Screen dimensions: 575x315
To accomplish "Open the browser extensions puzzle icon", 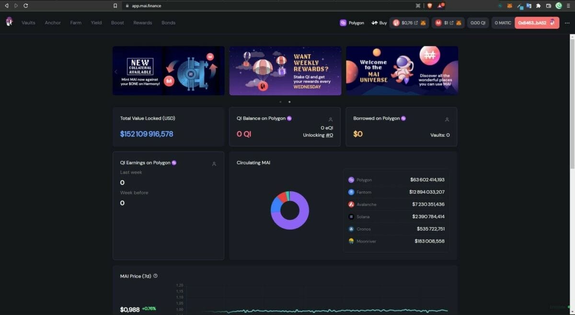I will tap(538, 6).
